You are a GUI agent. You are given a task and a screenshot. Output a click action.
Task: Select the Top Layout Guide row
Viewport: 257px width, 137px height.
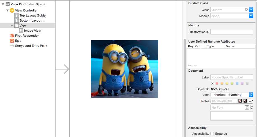point(27,15)
